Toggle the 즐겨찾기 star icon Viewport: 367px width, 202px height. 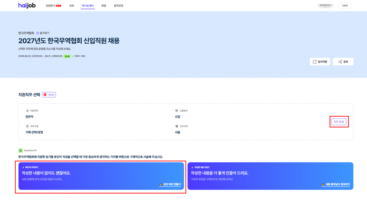37,33
